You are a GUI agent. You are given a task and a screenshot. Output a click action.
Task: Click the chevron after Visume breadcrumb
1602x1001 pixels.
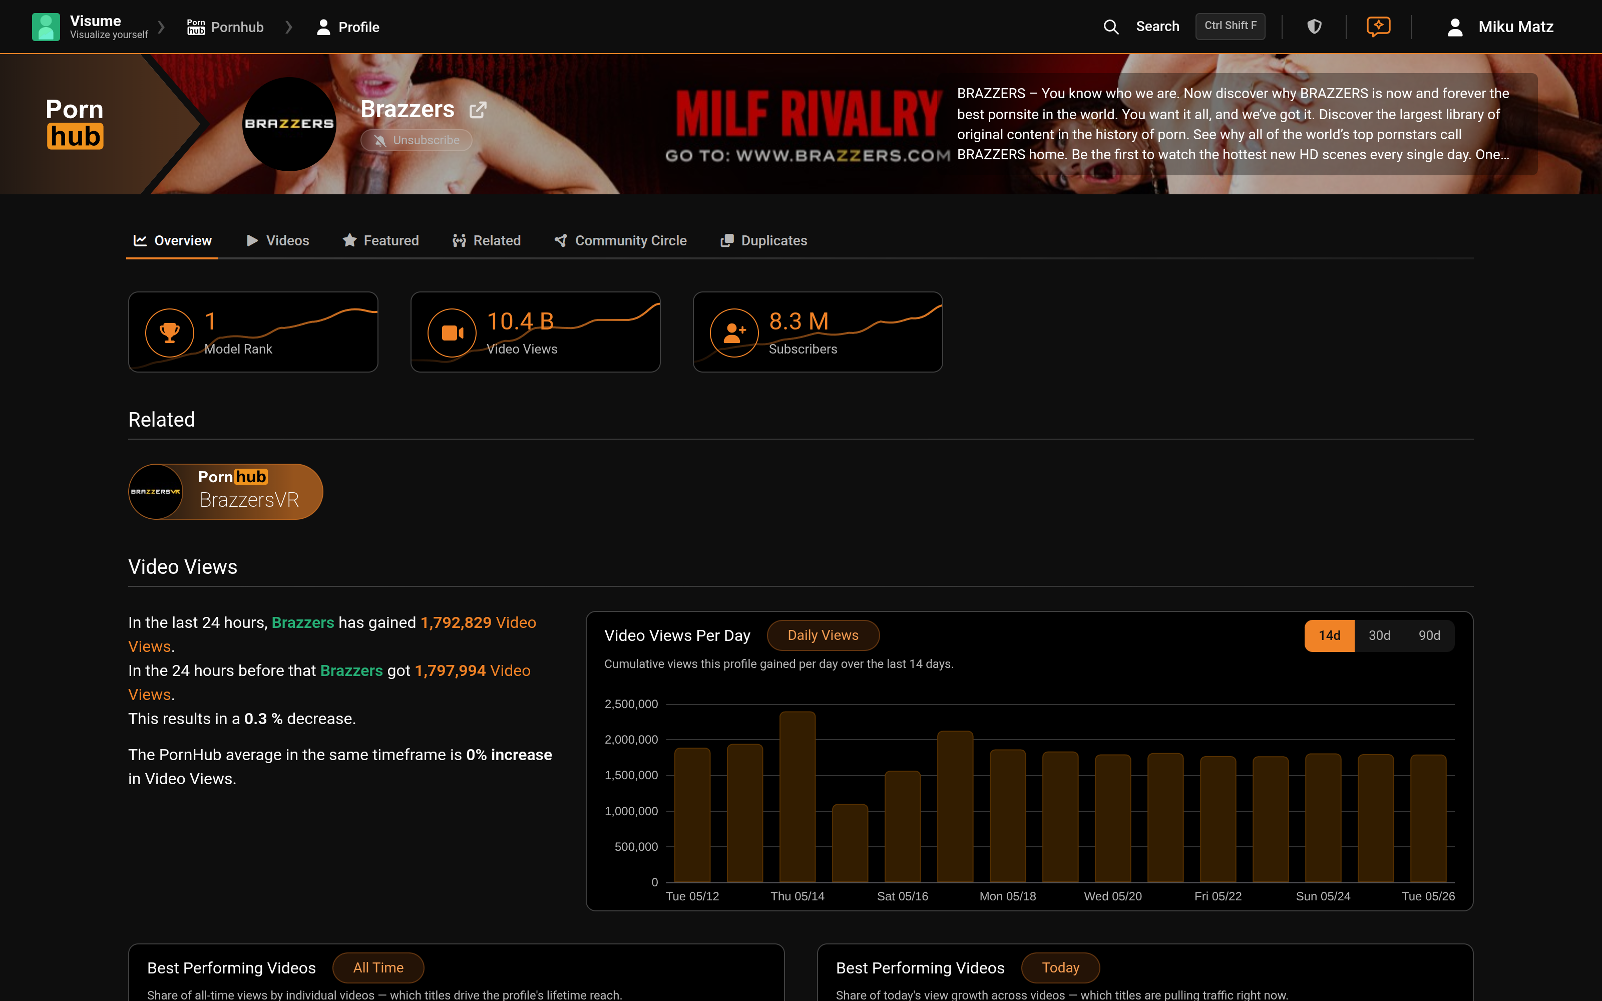pos(161,27)
